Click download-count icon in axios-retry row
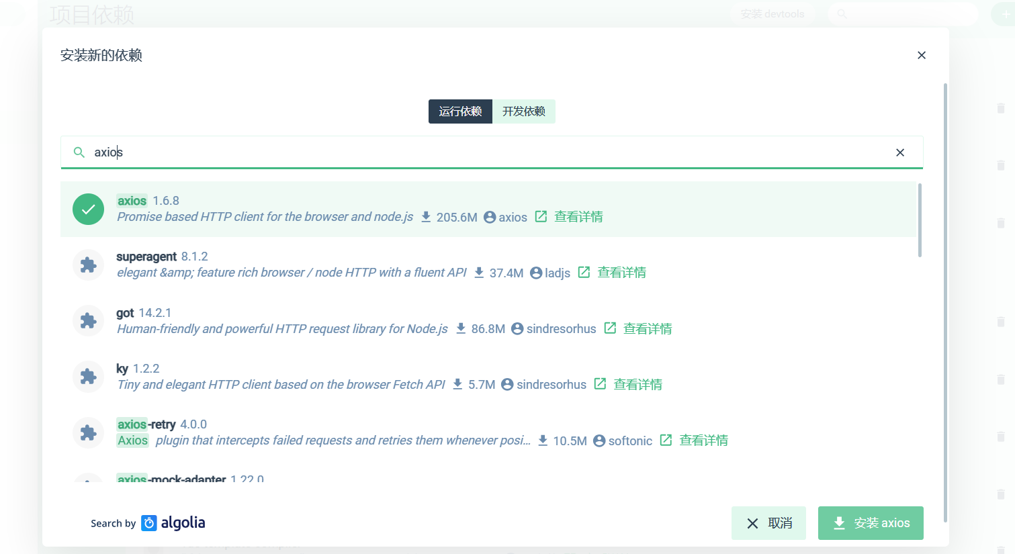1015x554 pixels. click(x=543, y=440)
